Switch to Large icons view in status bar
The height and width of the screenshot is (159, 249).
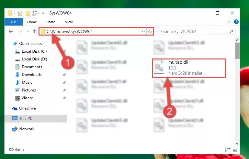[x=235, y=150]
